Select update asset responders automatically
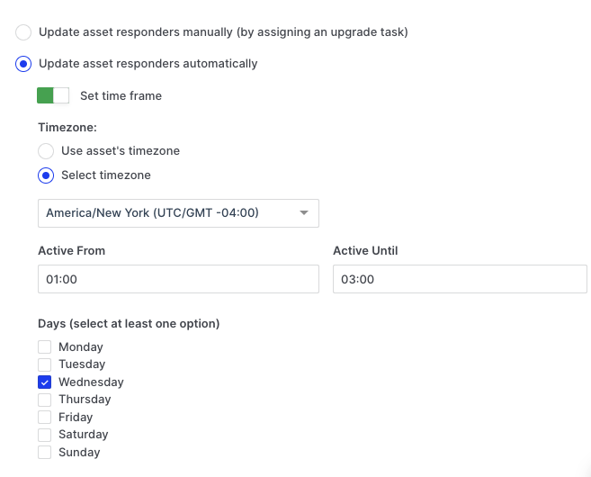 23,64
